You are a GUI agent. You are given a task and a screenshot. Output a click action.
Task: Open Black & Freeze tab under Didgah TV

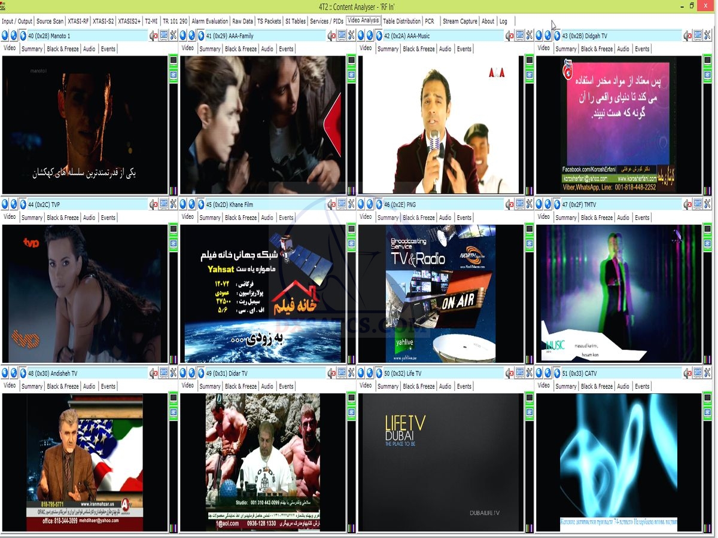[597, 49]
